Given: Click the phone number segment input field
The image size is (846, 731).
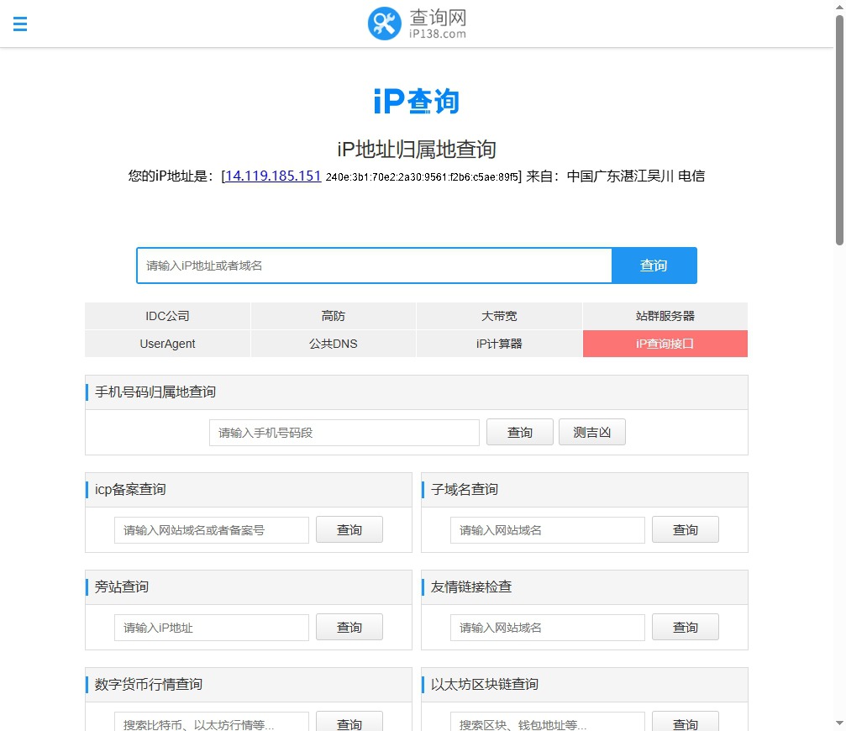Looking at the screenshot, I should coord(344,432).
